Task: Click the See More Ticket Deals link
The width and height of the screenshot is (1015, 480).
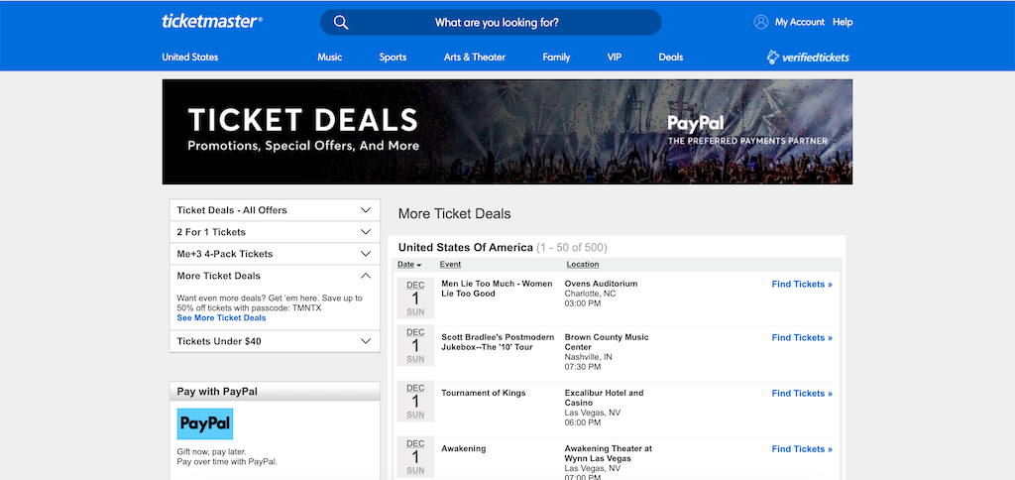Action: tap(221, 318)
